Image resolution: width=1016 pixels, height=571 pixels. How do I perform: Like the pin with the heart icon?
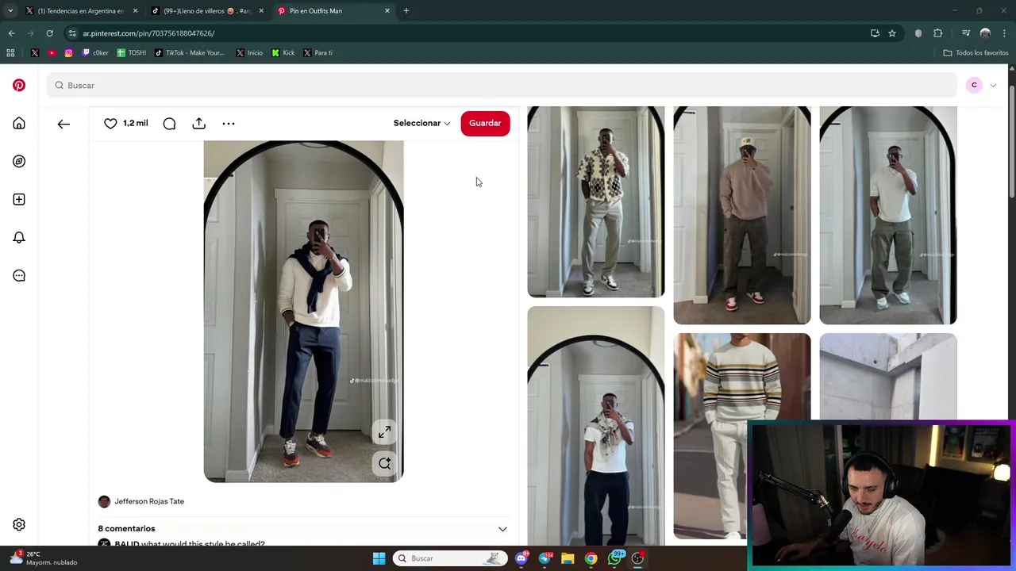110,123
